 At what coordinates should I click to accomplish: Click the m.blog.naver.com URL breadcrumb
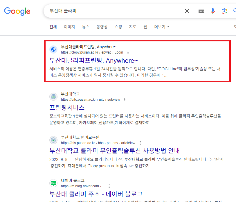(83, 186)
